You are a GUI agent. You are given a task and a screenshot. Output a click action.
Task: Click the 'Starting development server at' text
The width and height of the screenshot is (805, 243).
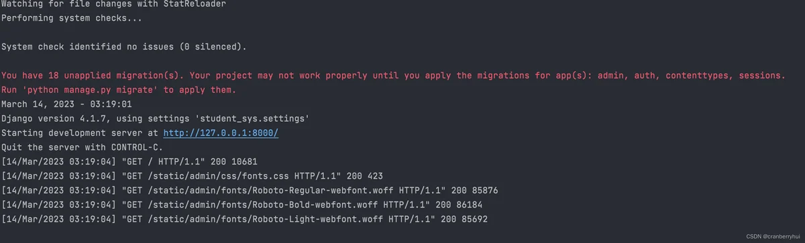pos(80,133)
